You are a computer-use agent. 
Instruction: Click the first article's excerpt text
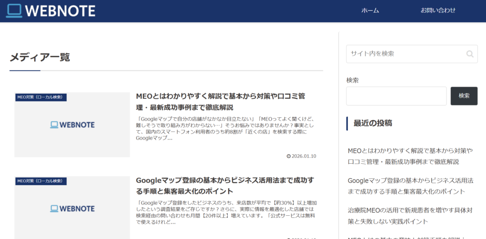(x=225, y=129)
